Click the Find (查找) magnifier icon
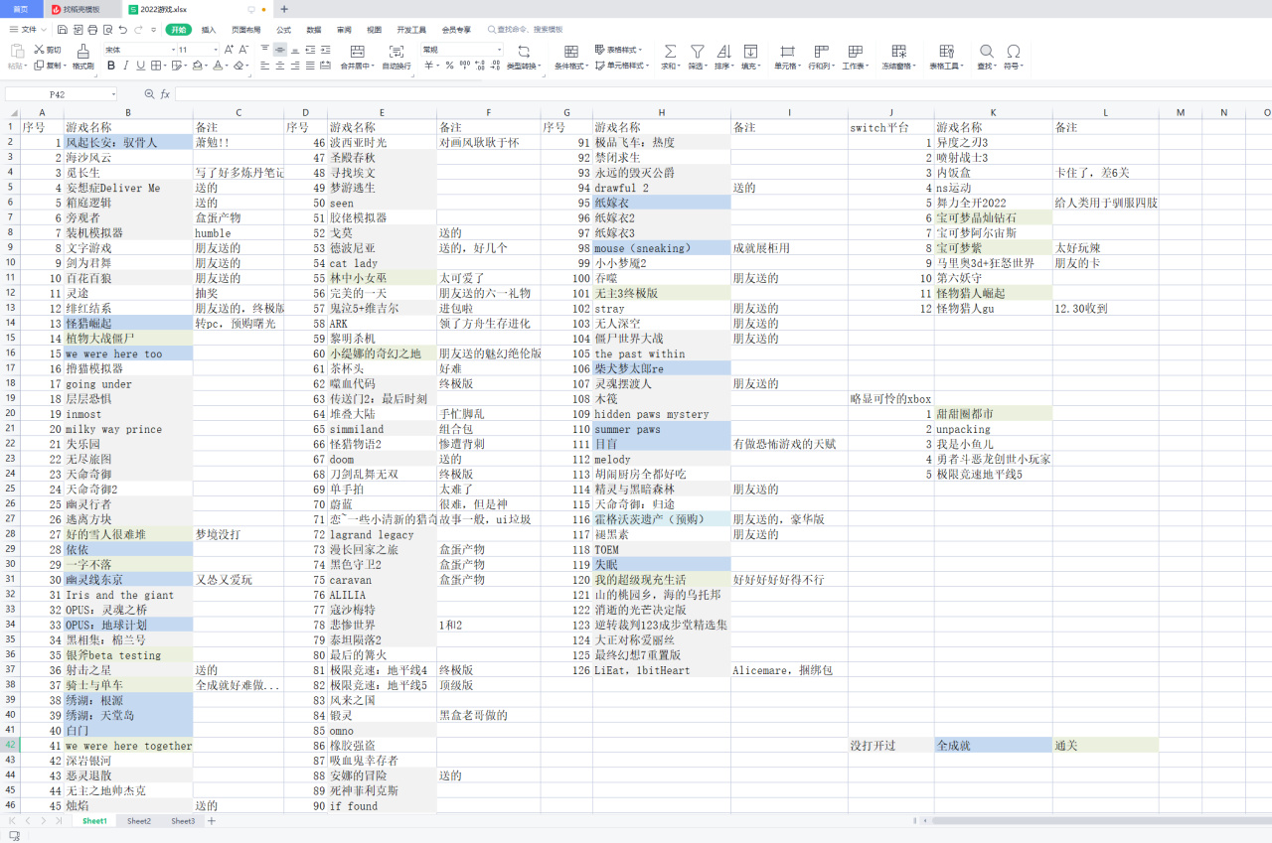The height and width of the screenshot is (843, 1272). pyautogui.click(x=987, y=51)
